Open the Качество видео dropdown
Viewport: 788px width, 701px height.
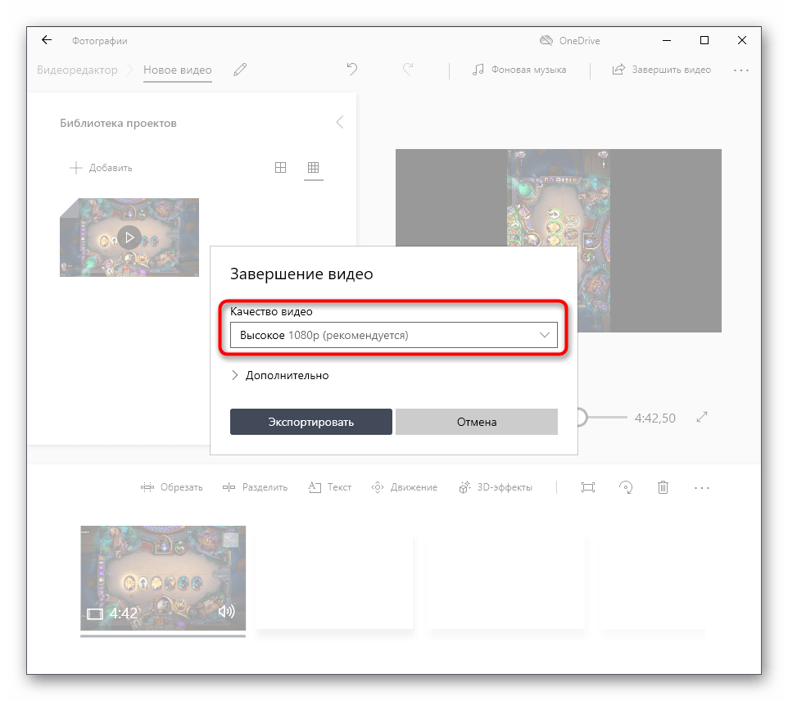pos(393,336)
